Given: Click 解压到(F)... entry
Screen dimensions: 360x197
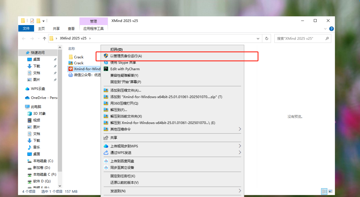Looking at the screenshot, I should click(118, 110).
